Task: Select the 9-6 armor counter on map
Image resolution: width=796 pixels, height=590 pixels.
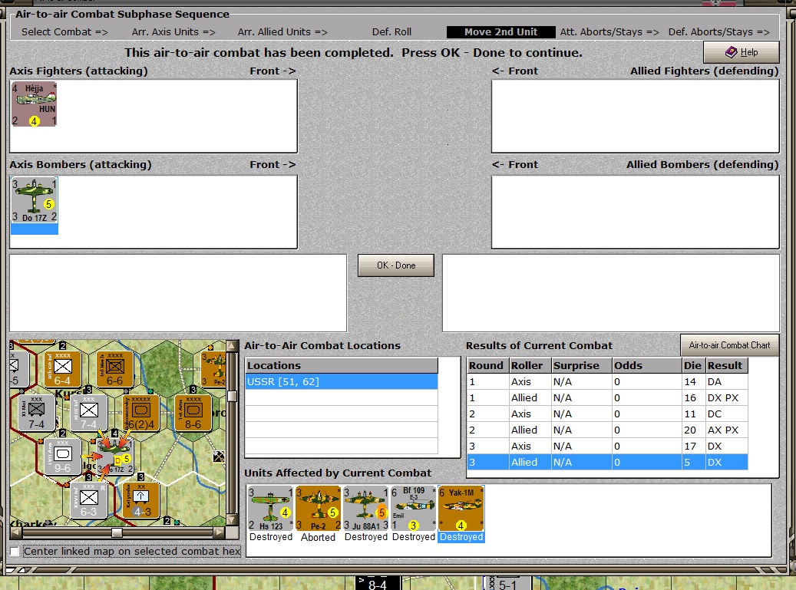Action: pyautogui.click(x=62, y=457)
